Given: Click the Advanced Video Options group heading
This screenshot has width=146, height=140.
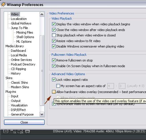Looking at the screenshot, I should click(x=68, y=74).
